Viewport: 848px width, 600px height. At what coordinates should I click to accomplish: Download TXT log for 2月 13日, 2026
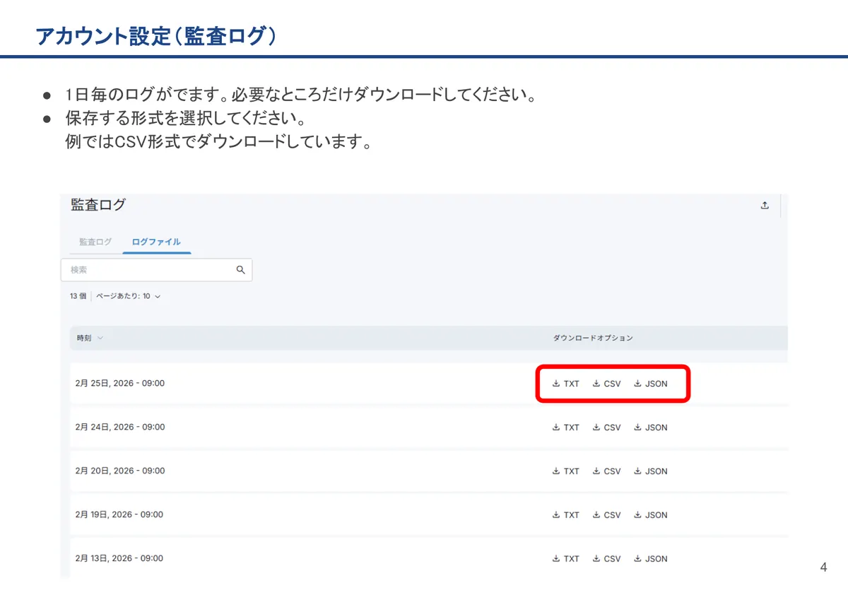coord(565,559)
